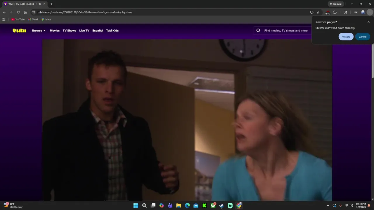Cancel the Restore pages prompt

tap(363, 37)
